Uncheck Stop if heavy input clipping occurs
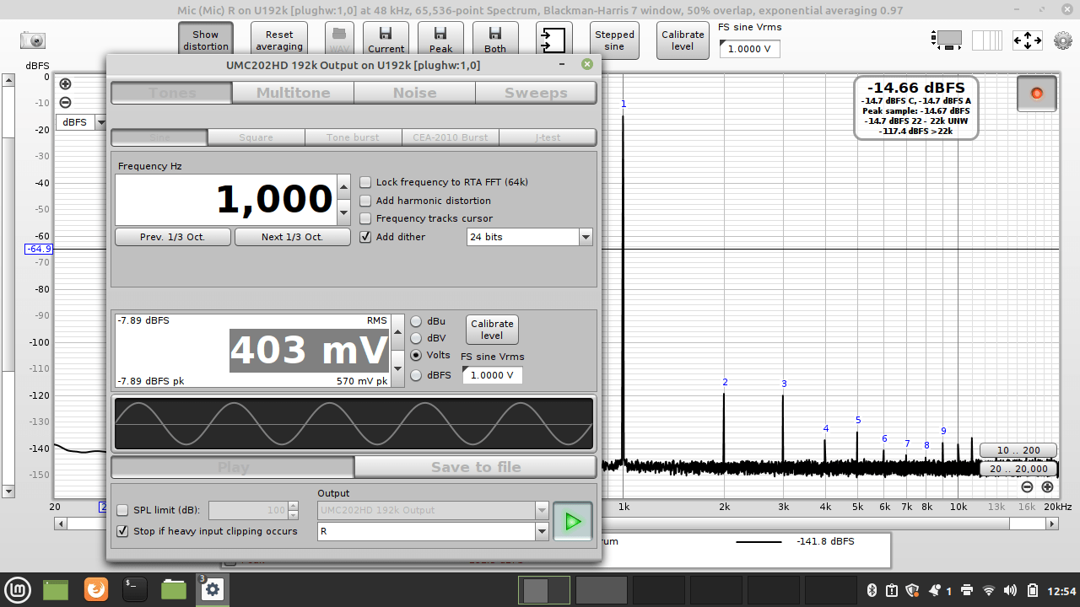1080x607 pixels. 122,531
